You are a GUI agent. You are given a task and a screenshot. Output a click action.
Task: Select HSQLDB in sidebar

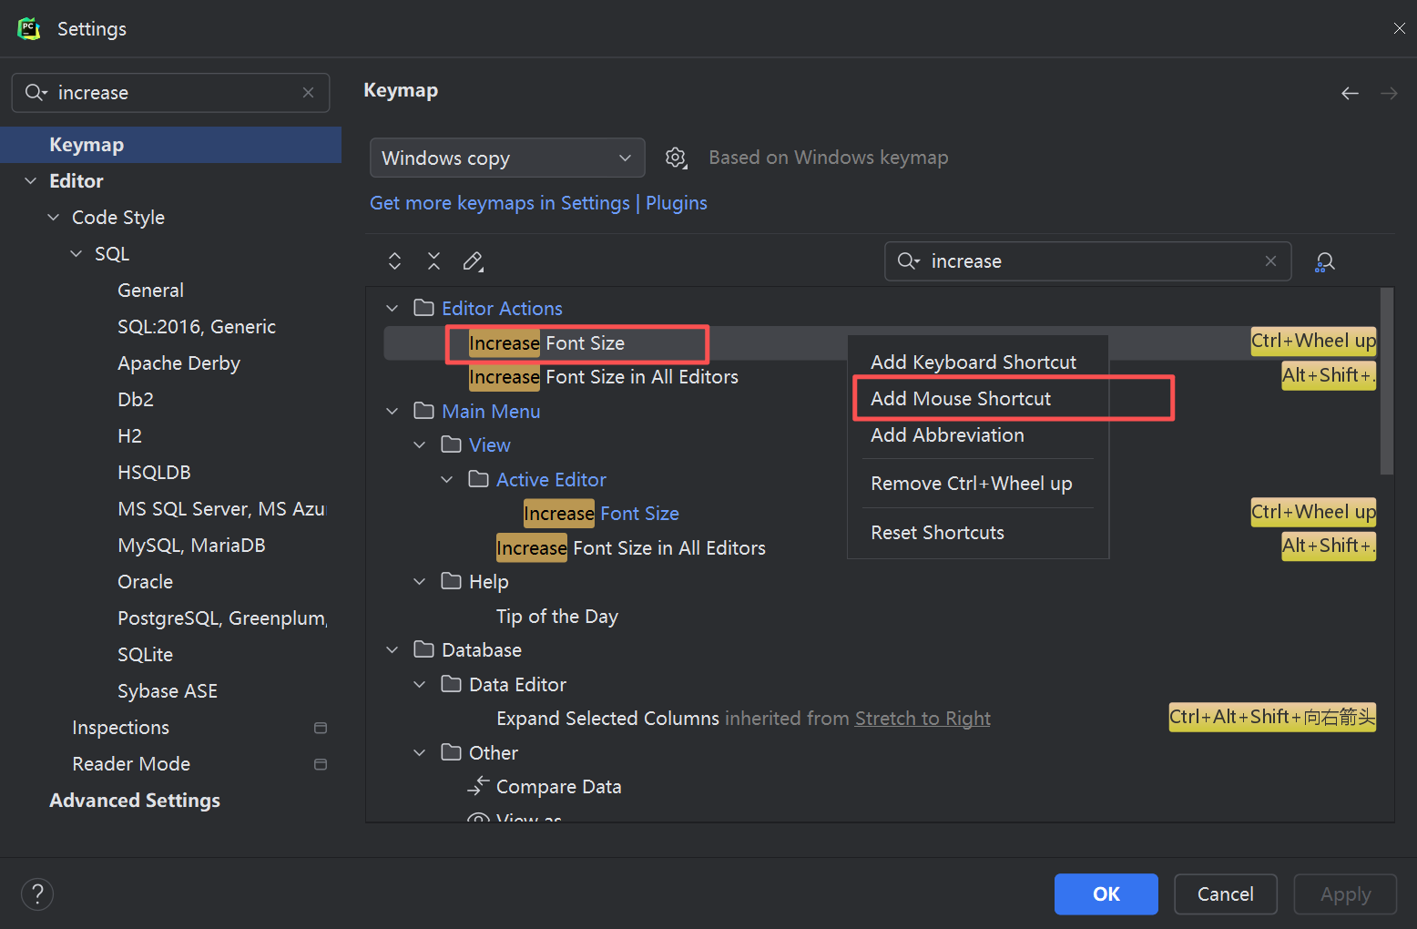coord(154,473)
